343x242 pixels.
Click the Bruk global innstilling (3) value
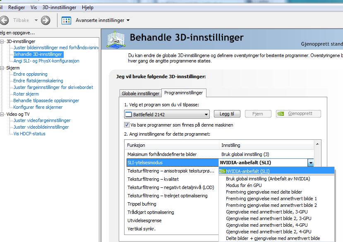coord(245,154)
